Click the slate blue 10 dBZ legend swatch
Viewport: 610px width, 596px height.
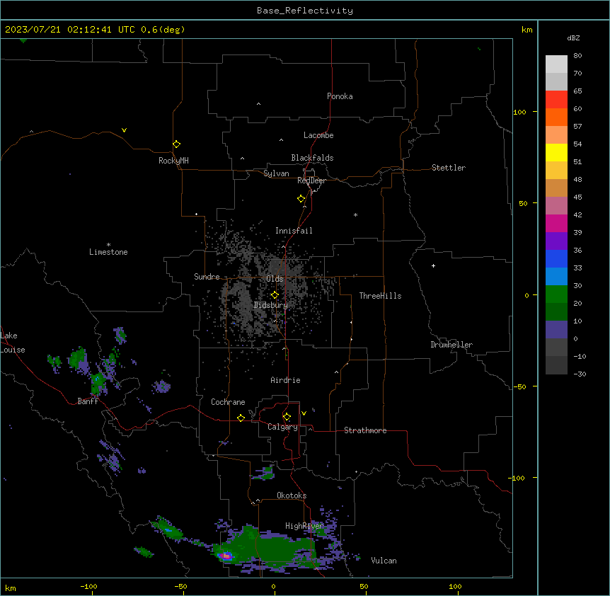coord(556,330)
